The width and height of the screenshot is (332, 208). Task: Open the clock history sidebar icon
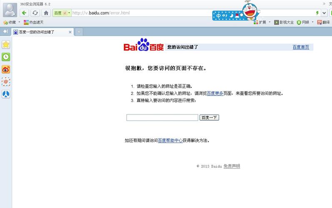click(x=6, y=57)
